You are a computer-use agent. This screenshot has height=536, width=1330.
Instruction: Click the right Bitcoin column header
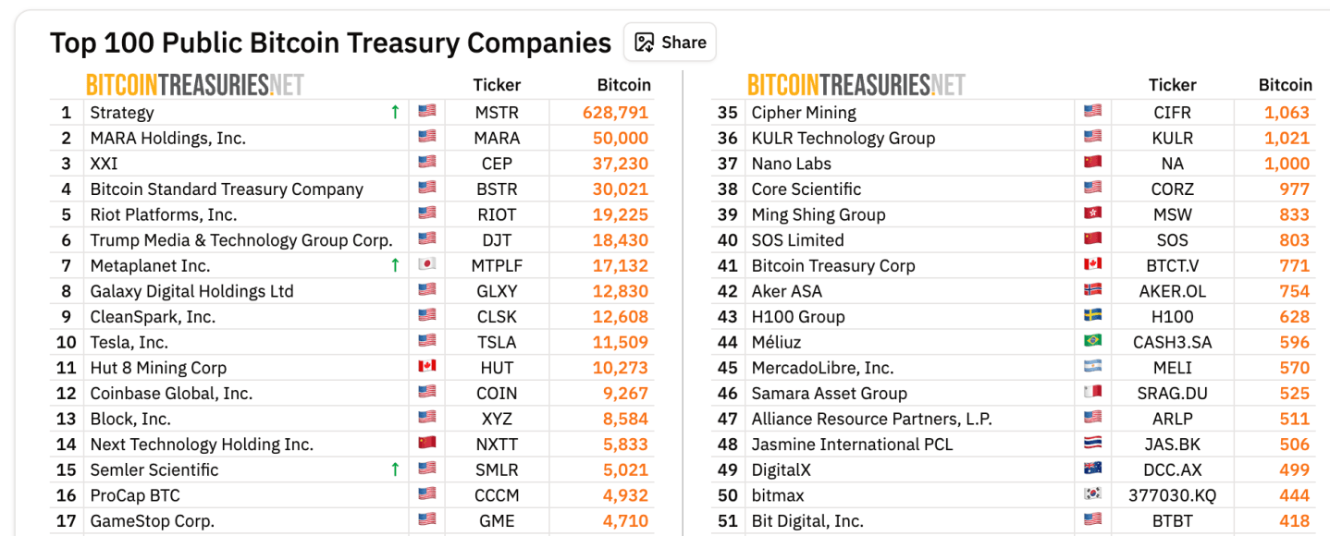pos(1285,85)
